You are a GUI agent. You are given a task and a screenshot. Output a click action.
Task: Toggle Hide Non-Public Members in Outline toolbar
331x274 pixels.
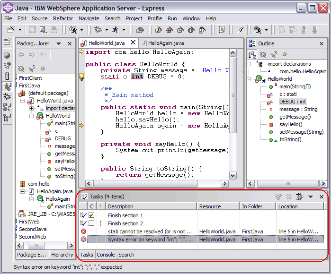285,54
